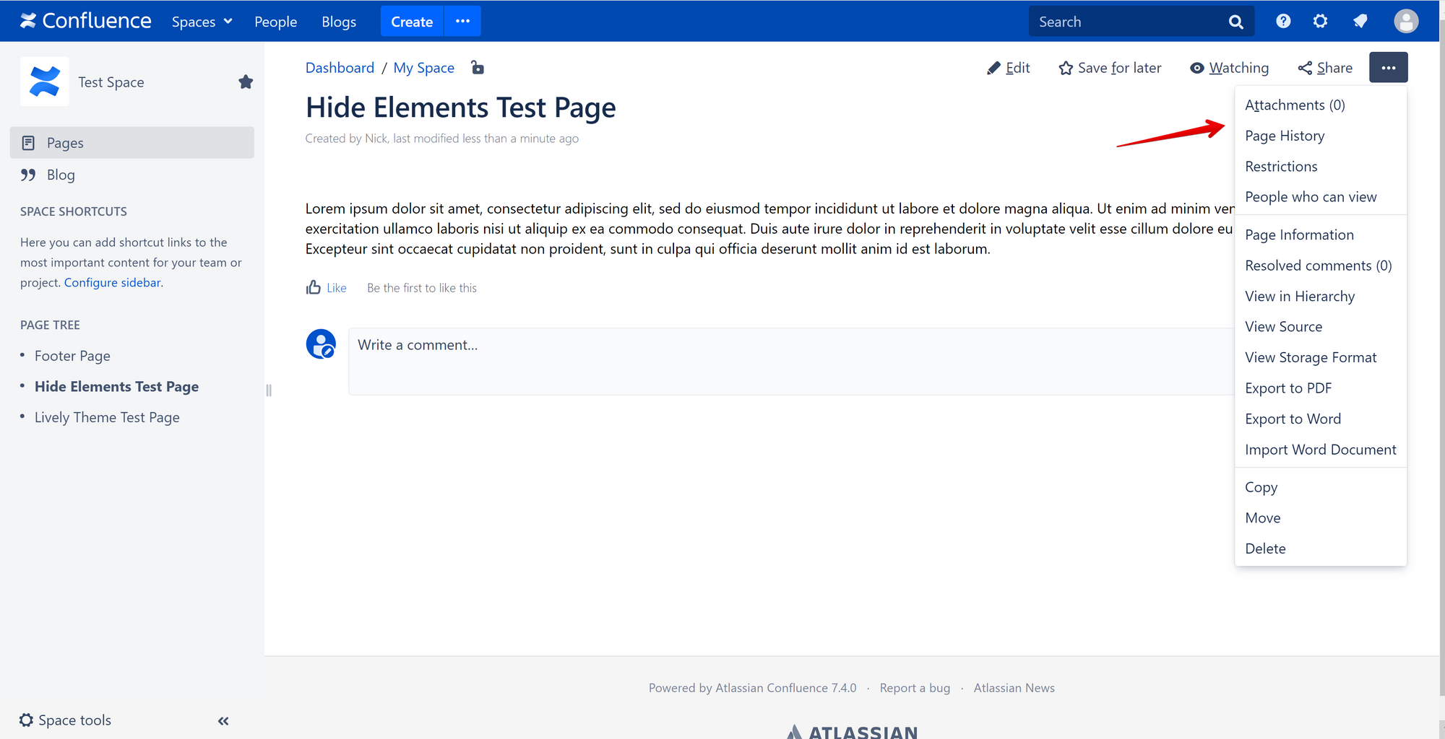Open Lively Theme Test Page in tree
The height and width of the screenshot is (739, 1445).
pos(107,417)
